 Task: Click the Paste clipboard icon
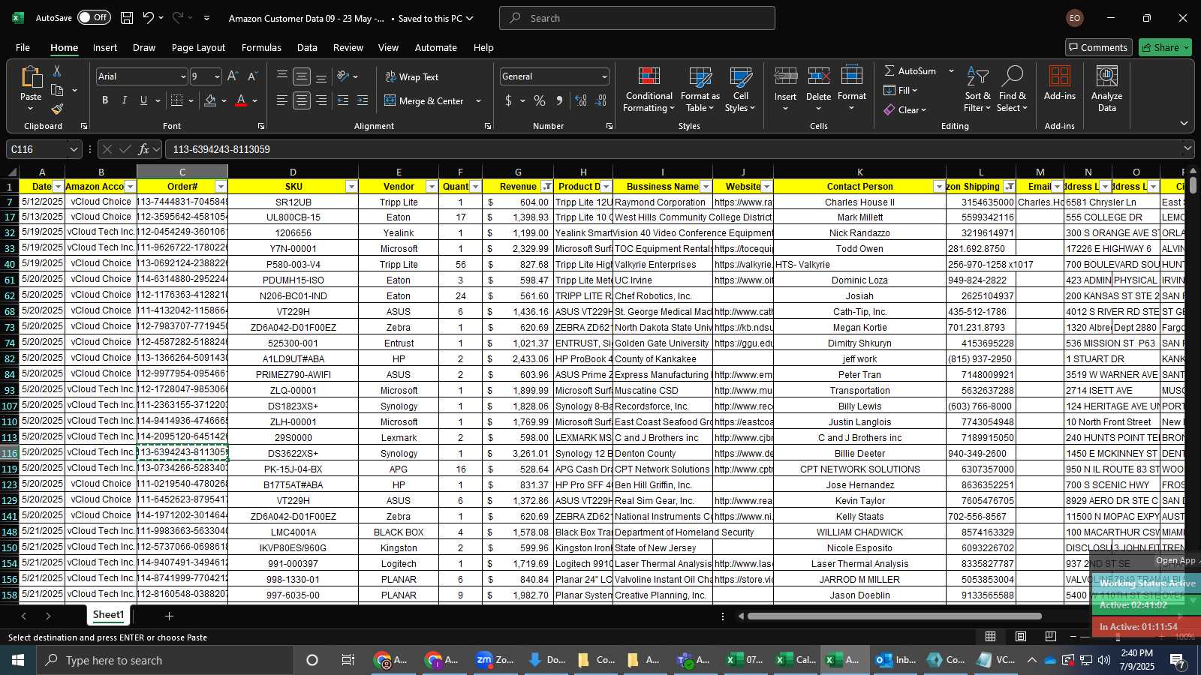(x=31, y=77)
